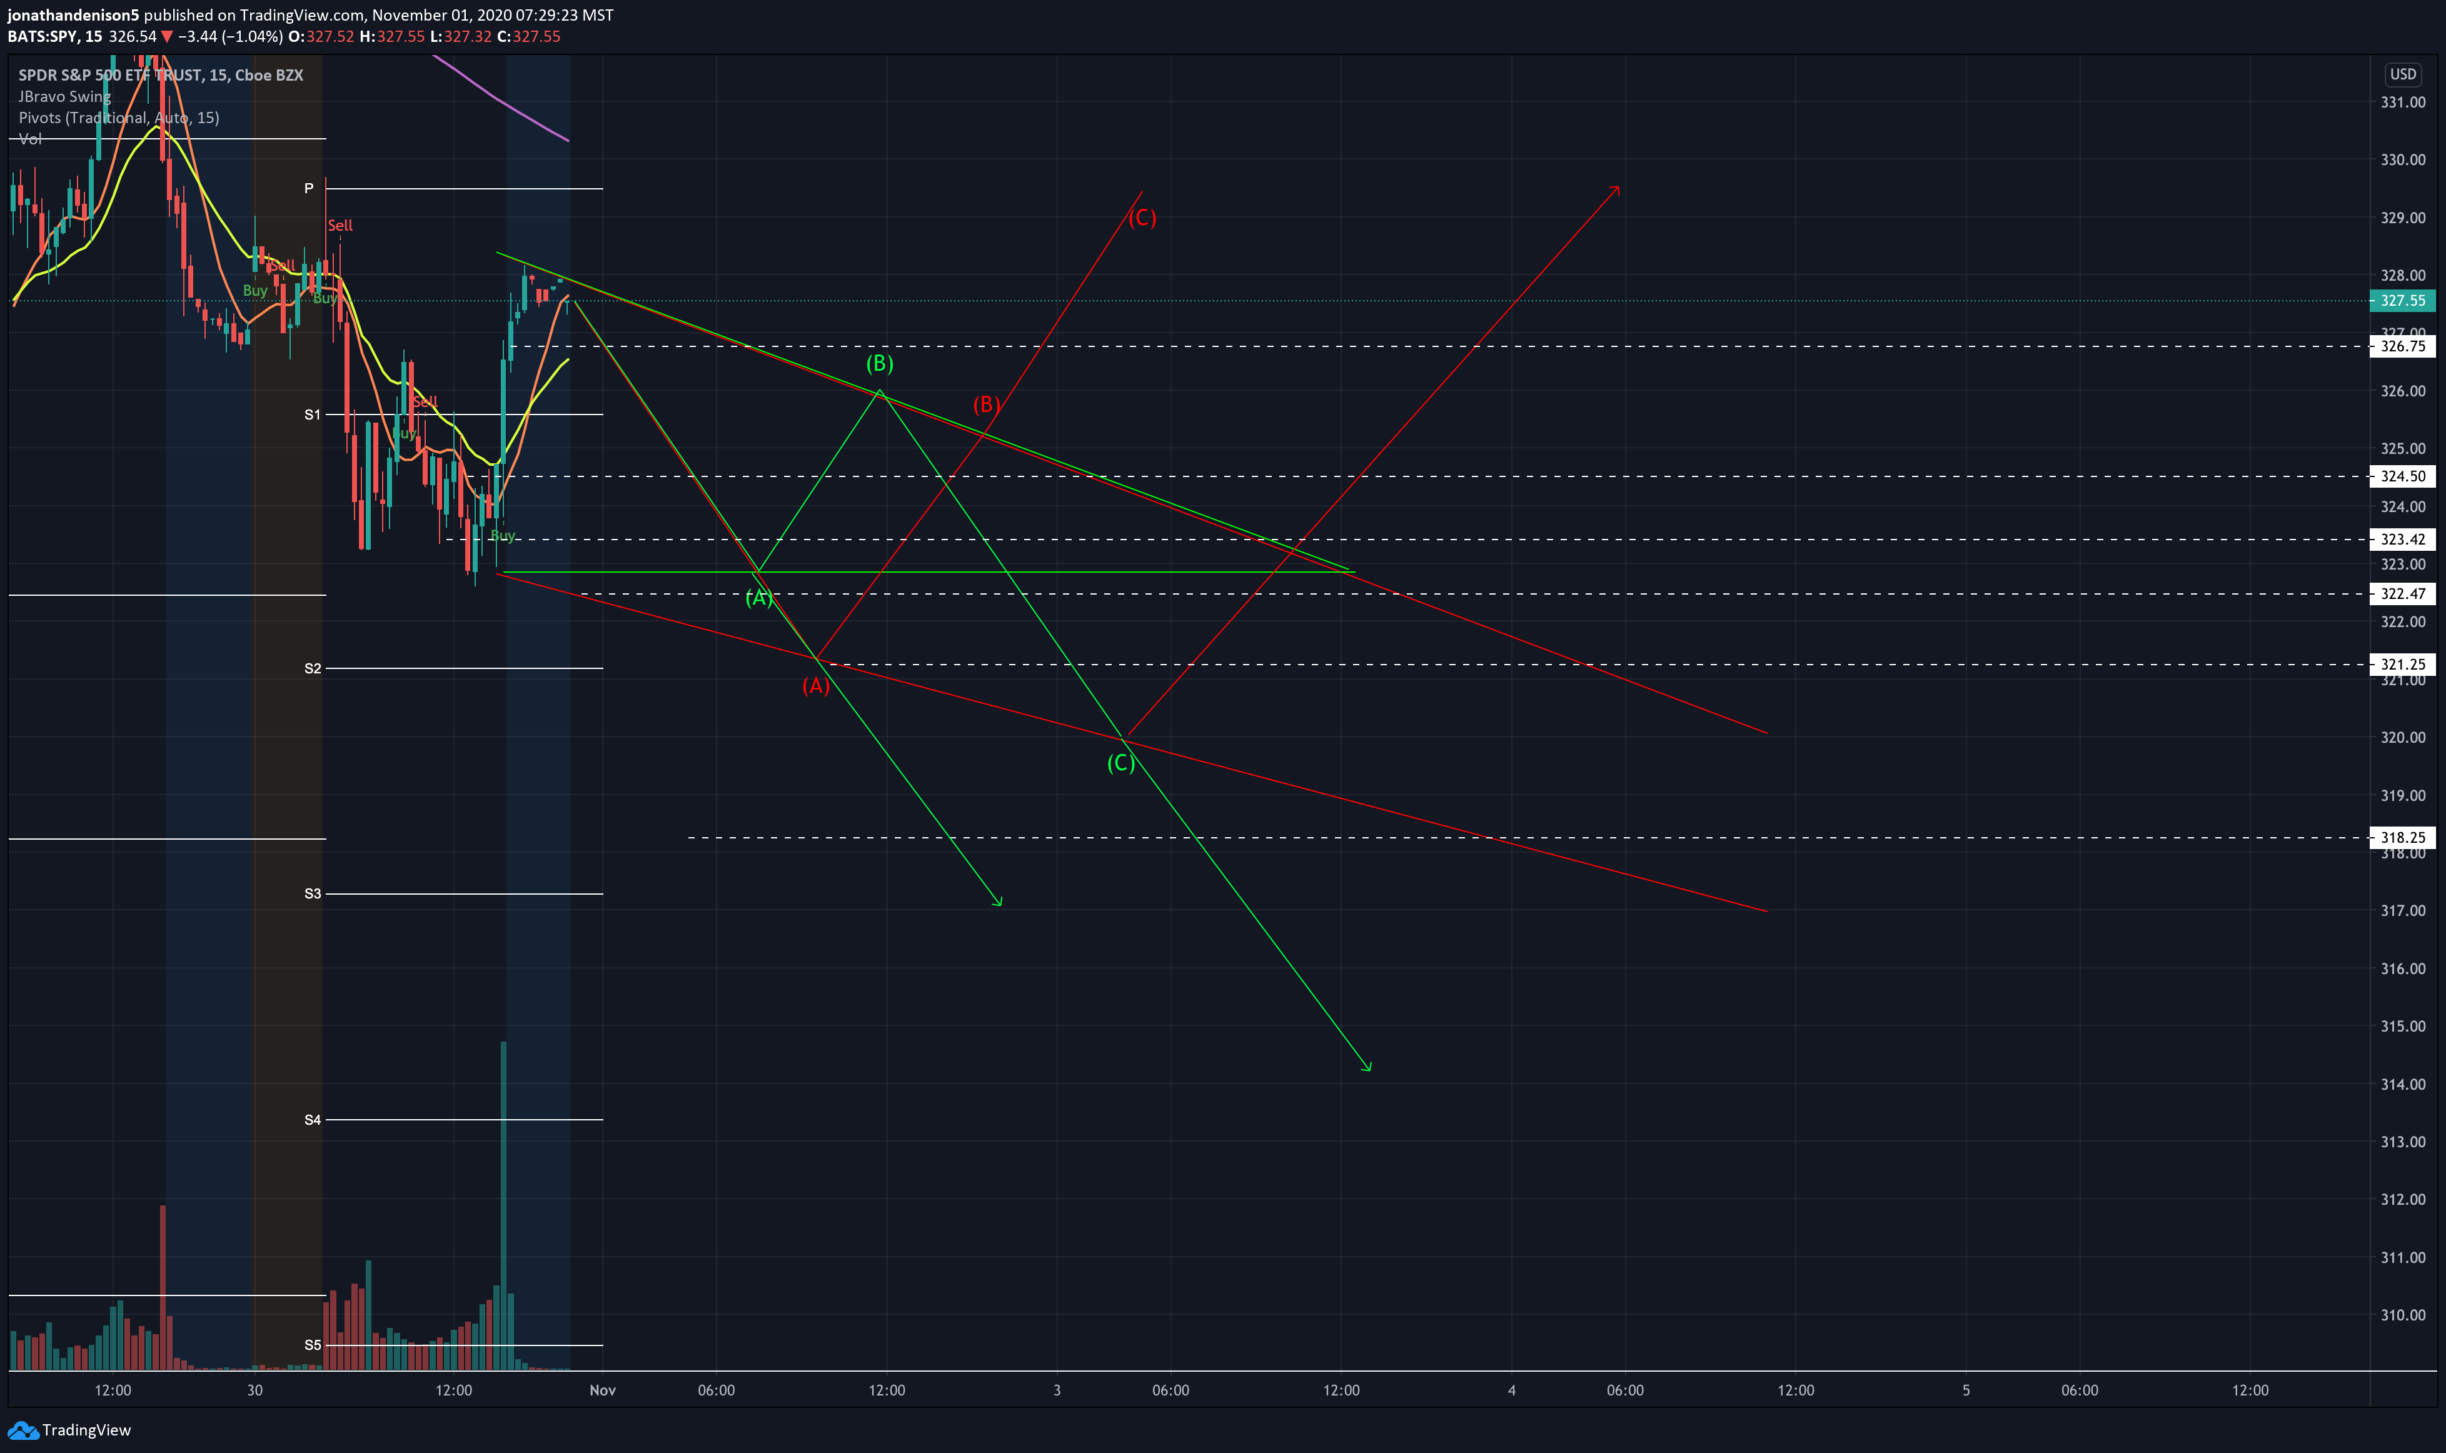
Task: Click the green (C) wave label
Action: (1120, 763)
